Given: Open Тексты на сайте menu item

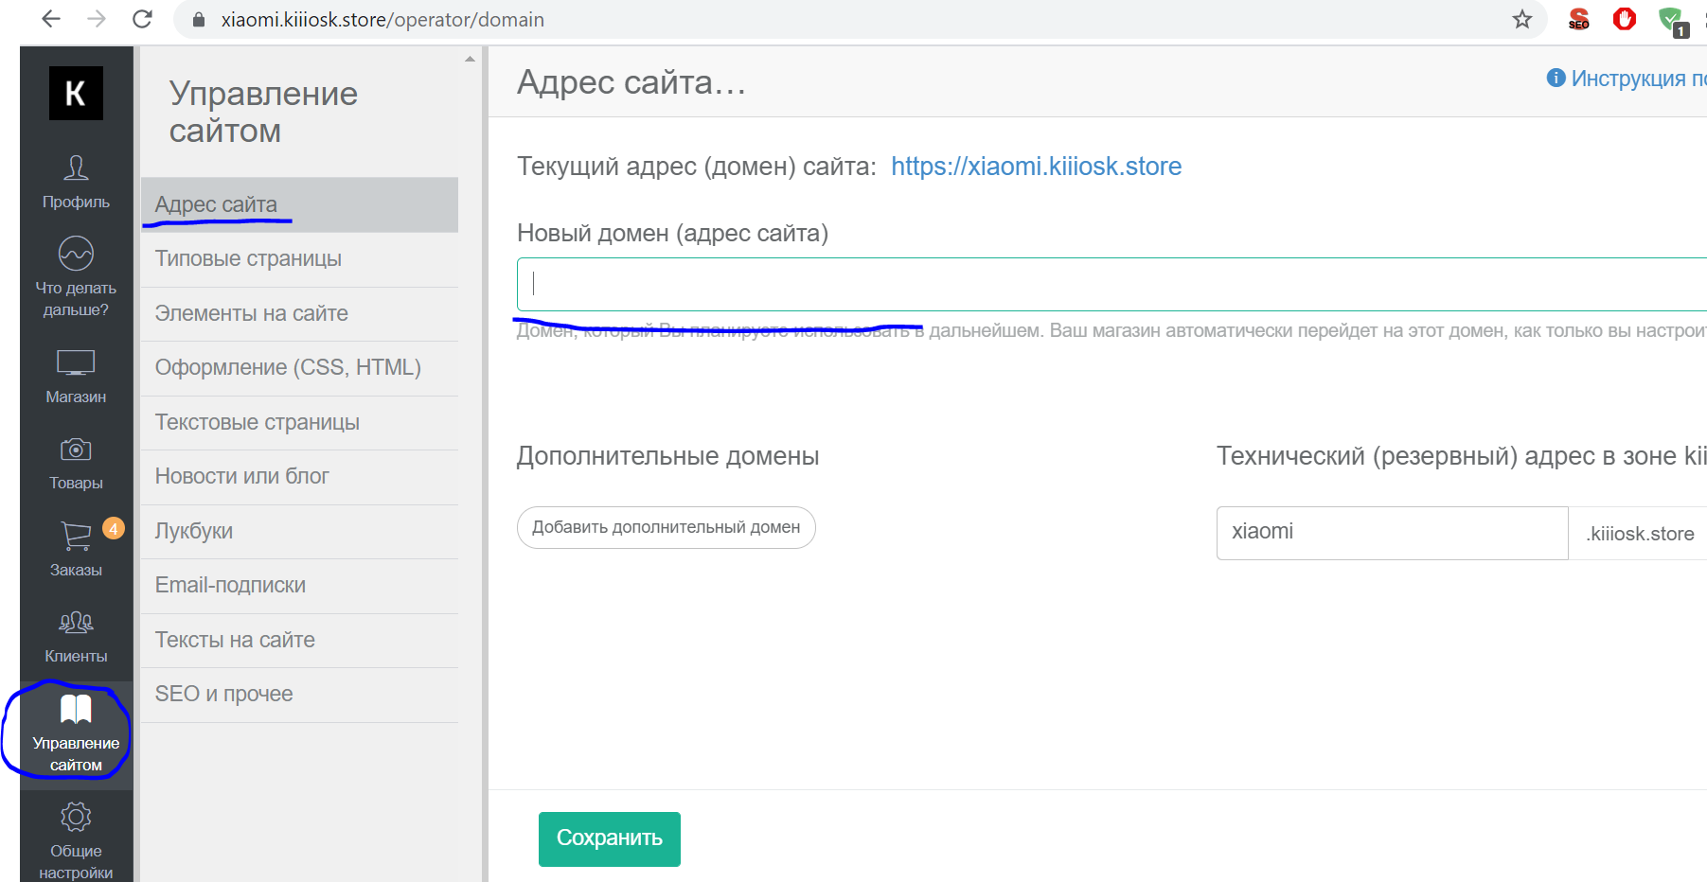Looking at the screenshot, I should click(x=299, y=640).
